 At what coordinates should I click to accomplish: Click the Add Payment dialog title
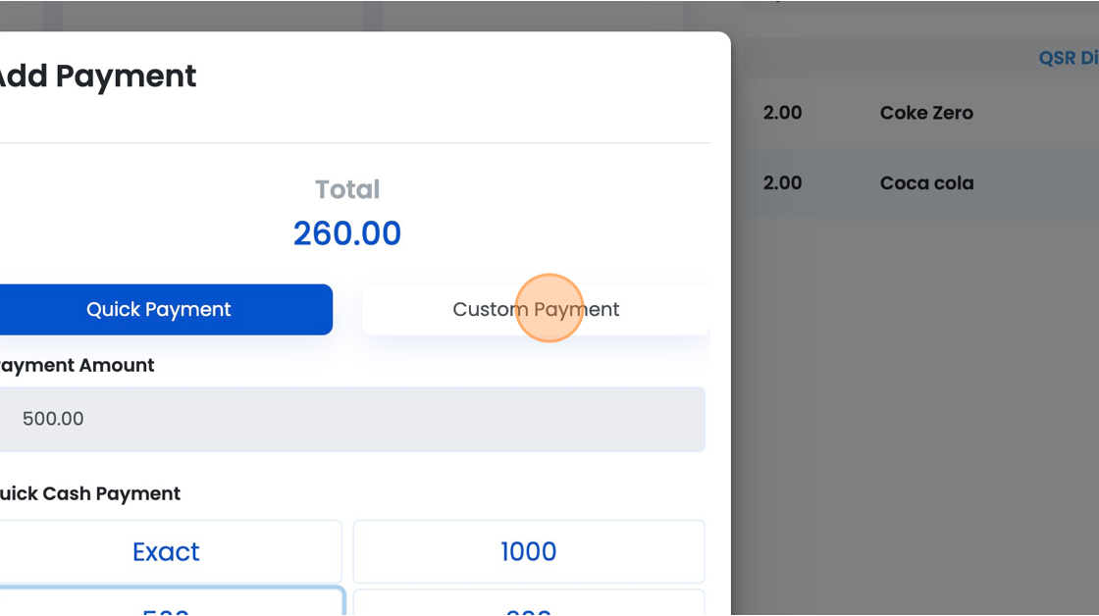click(x=97, y=76)
